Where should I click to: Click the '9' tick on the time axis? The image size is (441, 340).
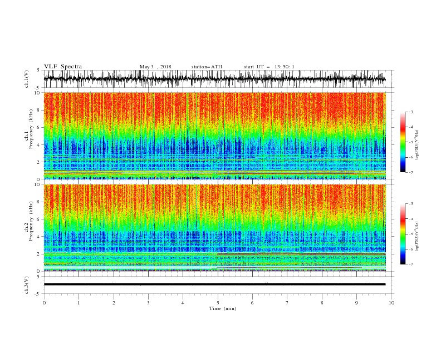click(x=356, y=303)
